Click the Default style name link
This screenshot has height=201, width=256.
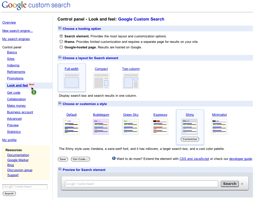point(71,115)
